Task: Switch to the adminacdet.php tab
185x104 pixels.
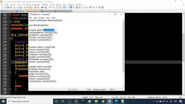Action: point(33,11)
